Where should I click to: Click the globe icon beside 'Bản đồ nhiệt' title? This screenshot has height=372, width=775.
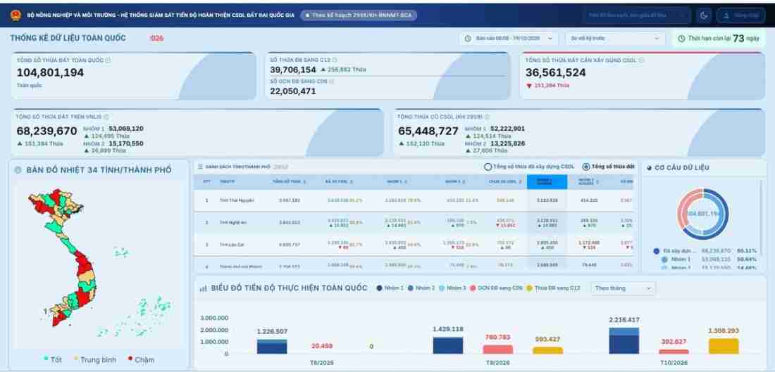click(x=18, y=170)
